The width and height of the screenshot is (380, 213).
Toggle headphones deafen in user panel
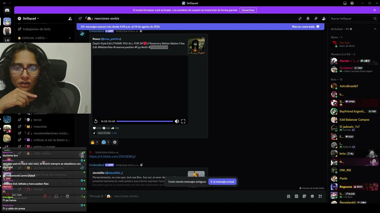click(x=56, y=196)
